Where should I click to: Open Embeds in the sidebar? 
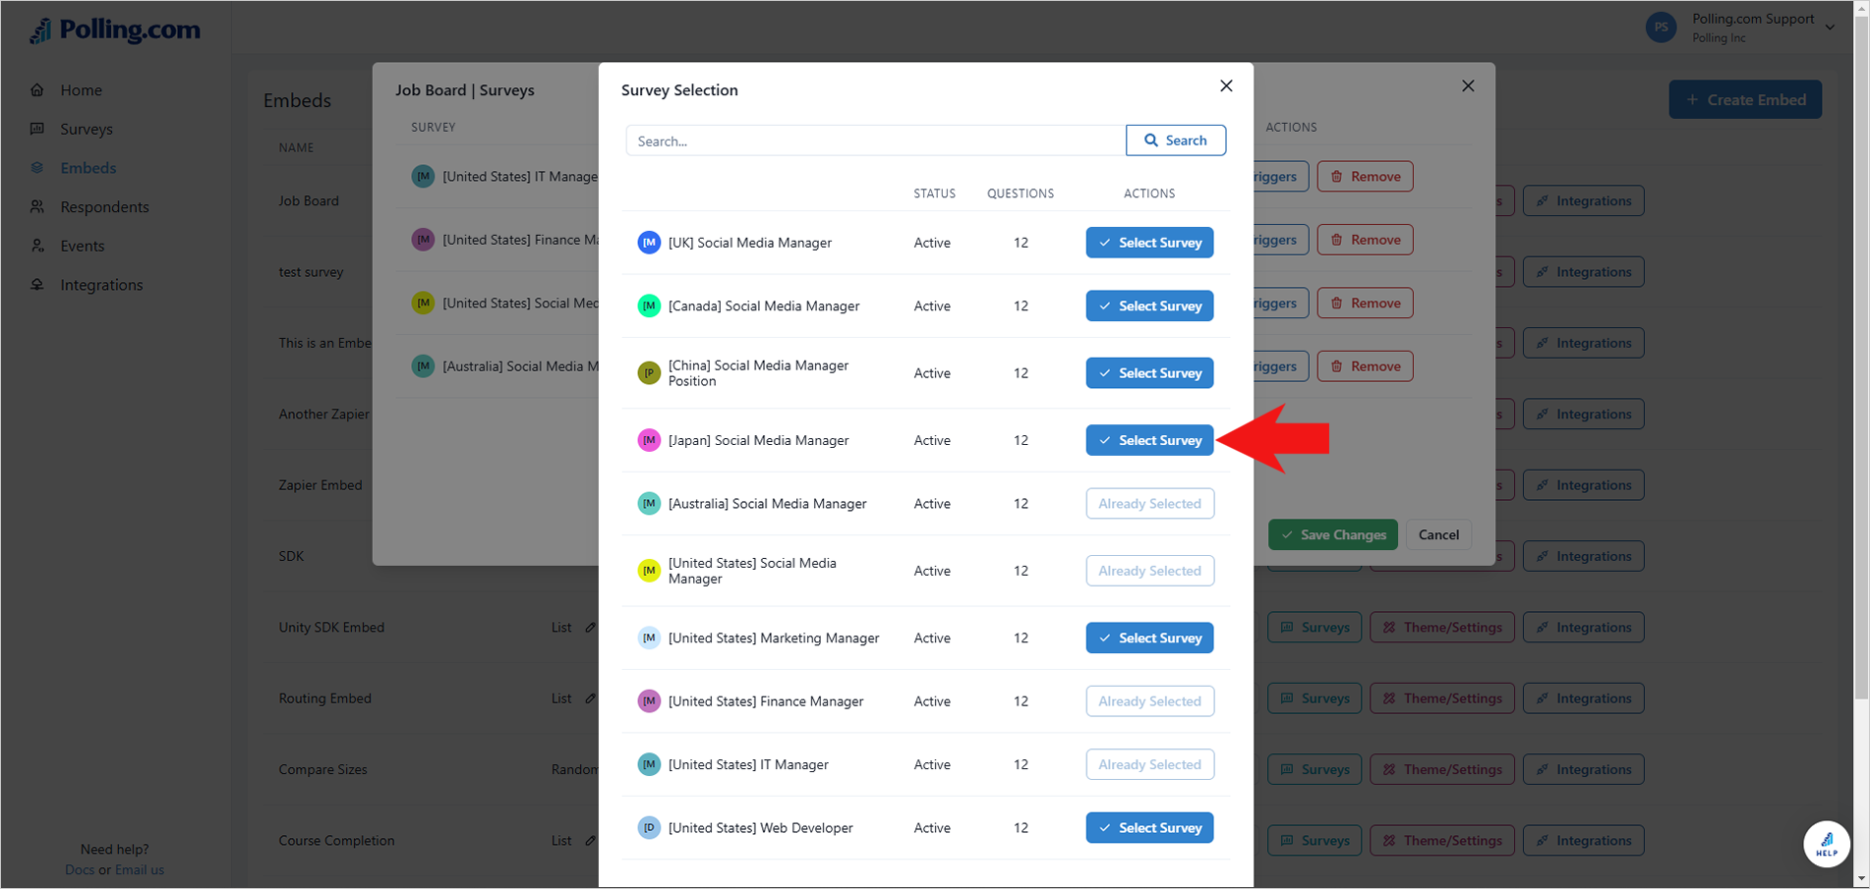[x=88, y=168]
